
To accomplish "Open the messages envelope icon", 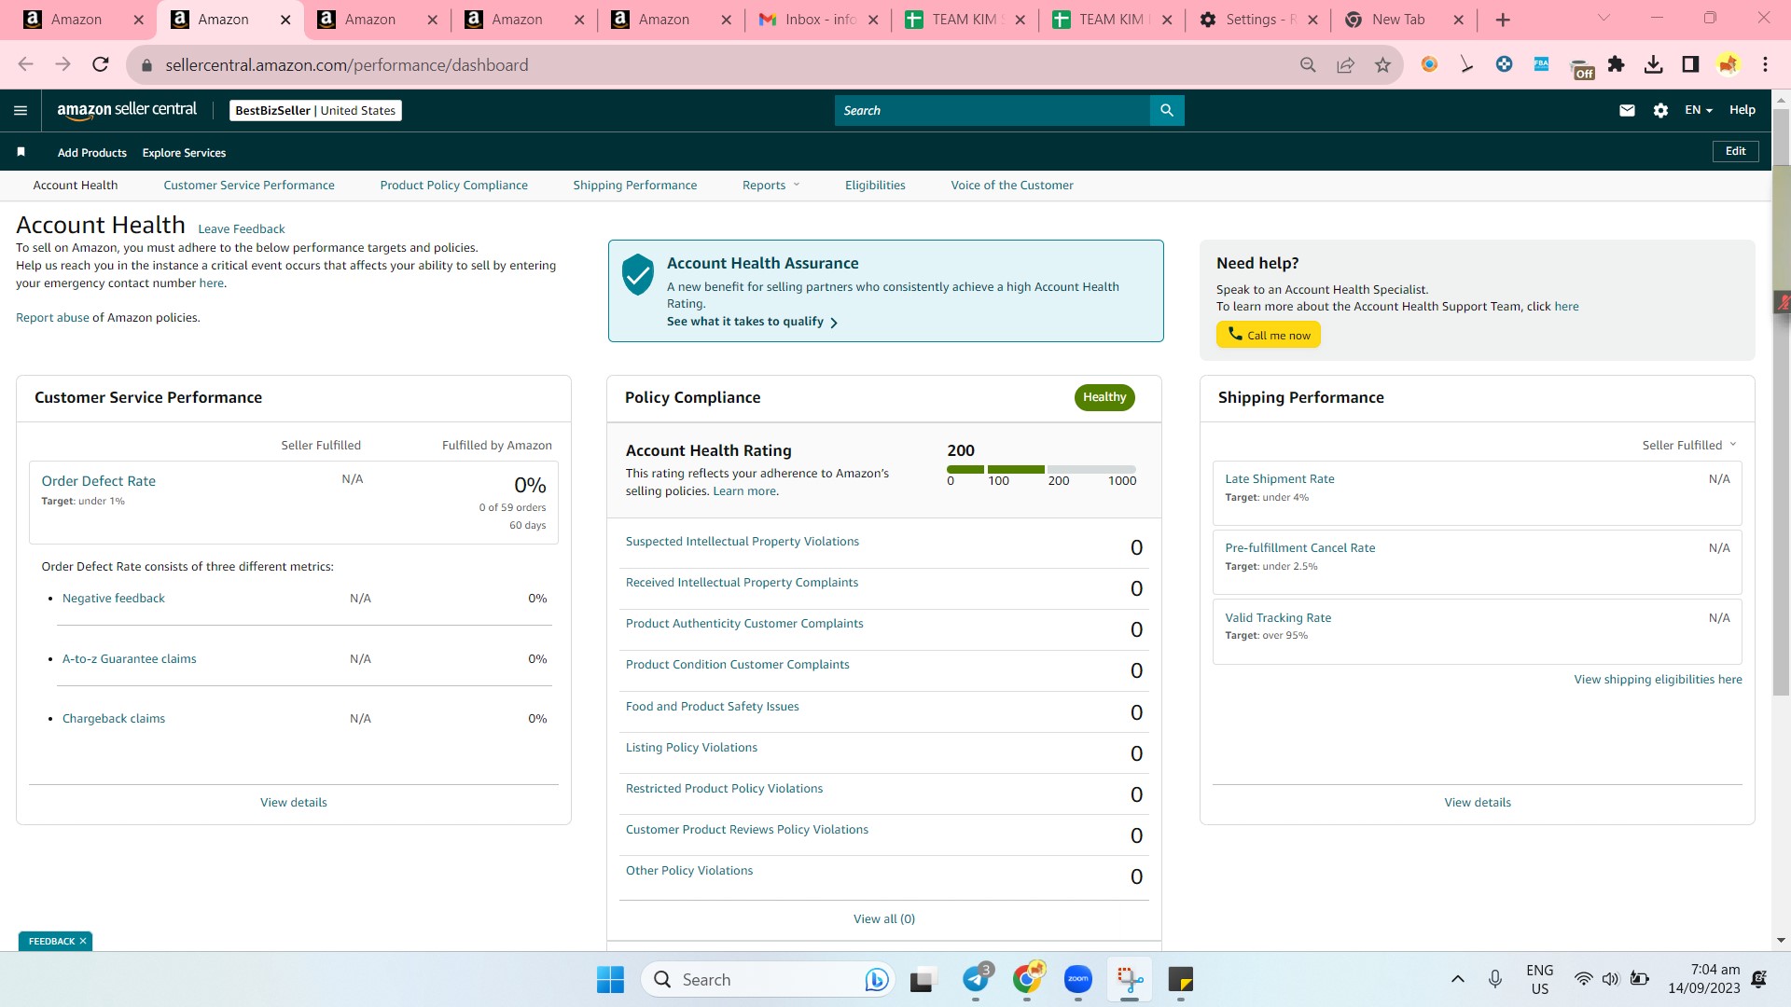I will tap(1627, 110).
